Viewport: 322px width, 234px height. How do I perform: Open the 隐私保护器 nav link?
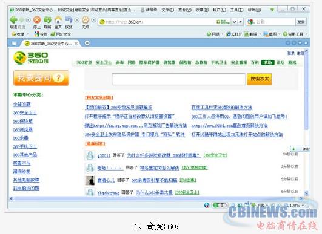coord(149,63)
